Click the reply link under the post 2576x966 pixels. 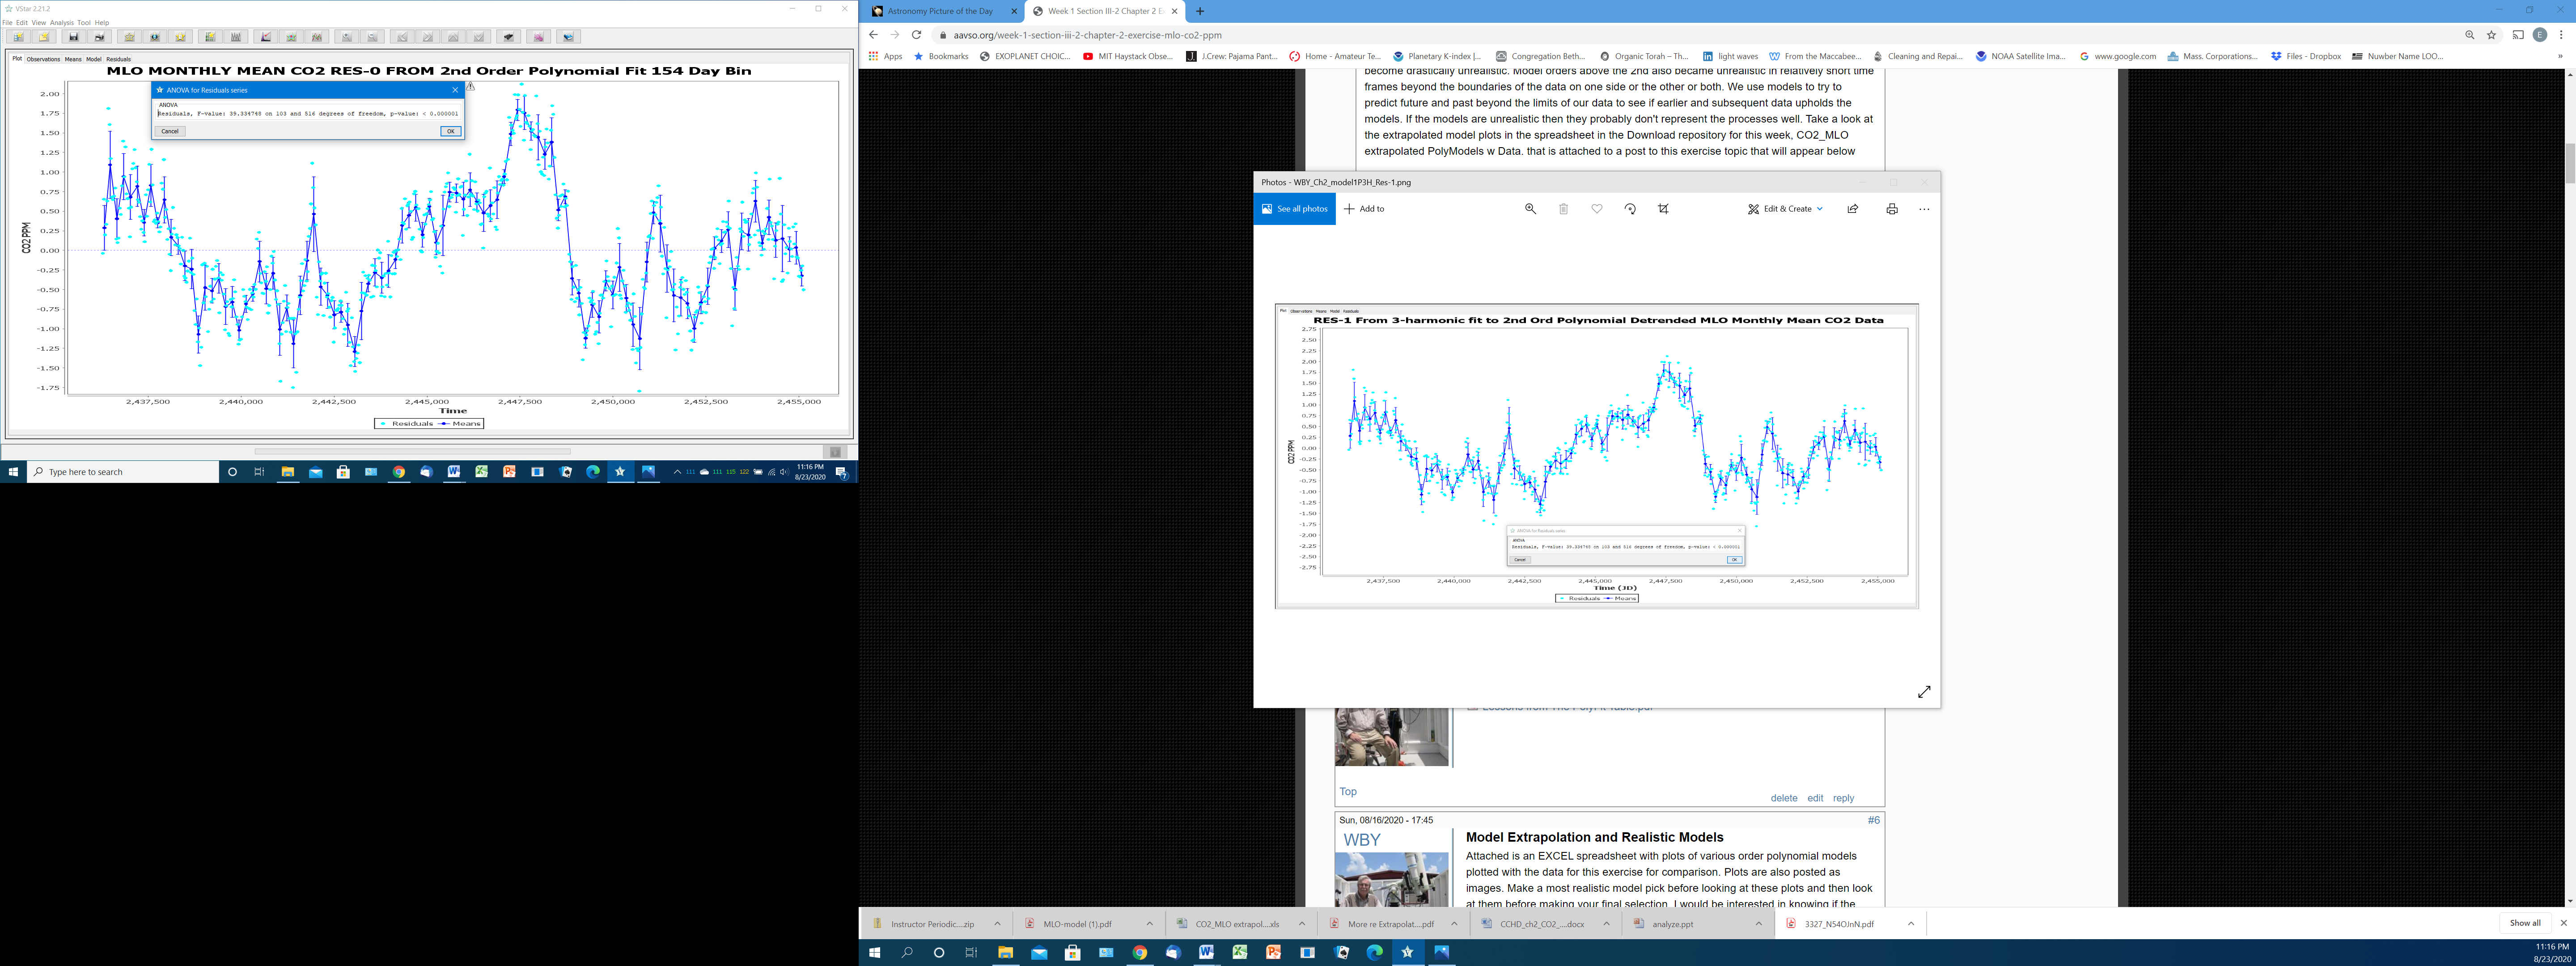tap(1843, 798)
